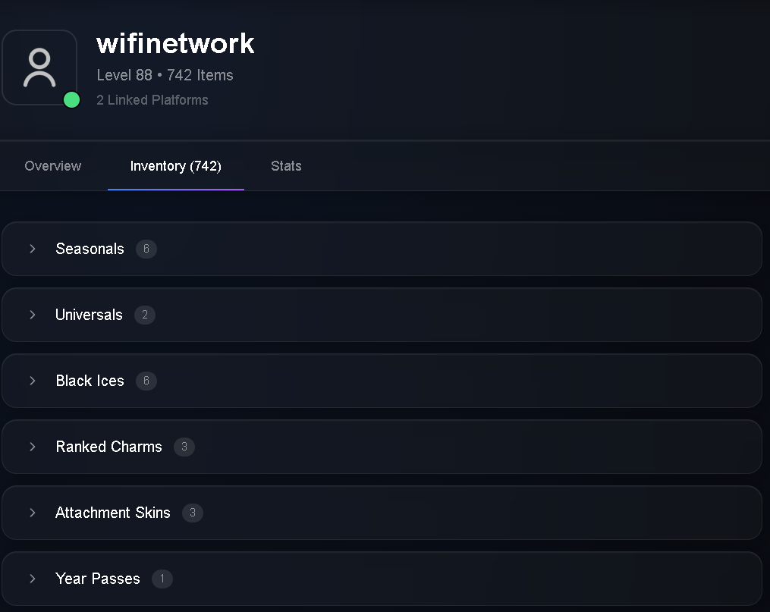Open the 2 Linked Platforms link
The width and height of the screenshot is (770, 612).
152,100
